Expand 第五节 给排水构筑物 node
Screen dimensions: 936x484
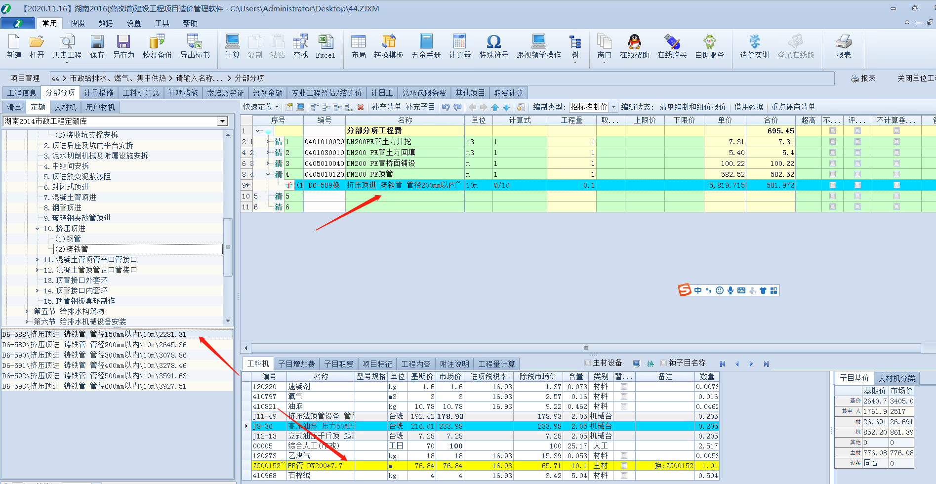(27, 312)
